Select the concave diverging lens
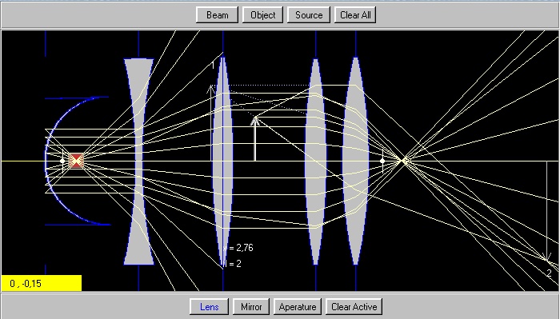 coord(138,161)
